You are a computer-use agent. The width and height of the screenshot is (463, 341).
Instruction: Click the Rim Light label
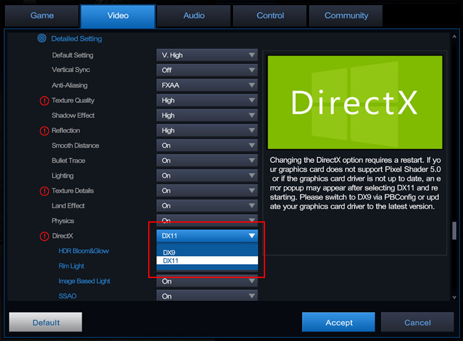click(71, 266)
